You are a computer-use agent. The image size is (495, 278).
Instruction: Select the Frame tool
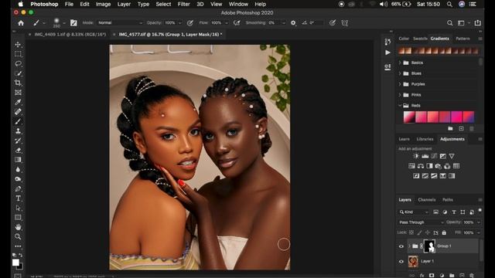click(18, 93)
